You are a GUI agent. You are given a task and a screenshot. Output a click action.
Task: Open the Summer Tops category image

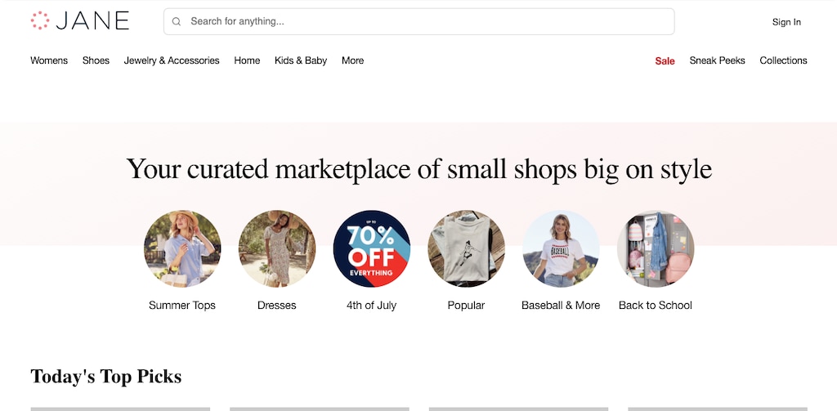click(x=182, y=248)
